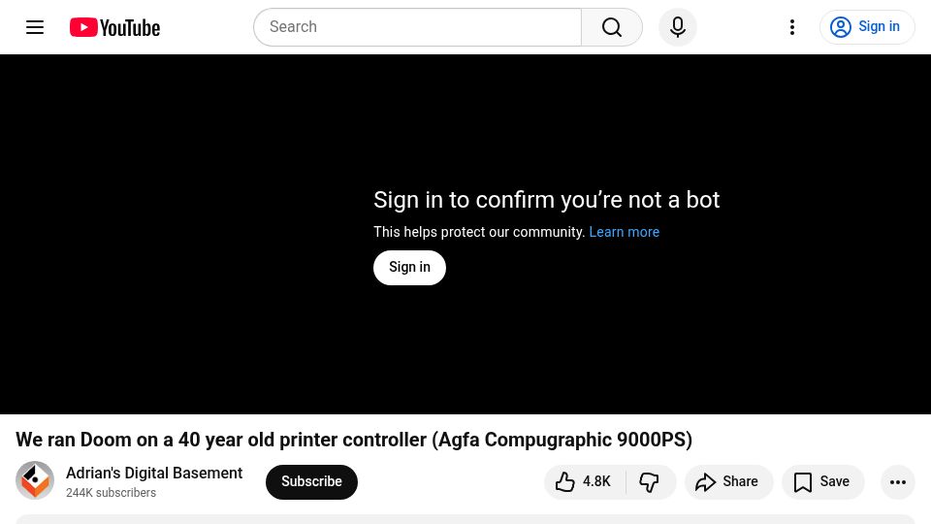Screen dimensions: 931x524
Task: Click the white Sign in button in player
Action: tap(409, 268)
